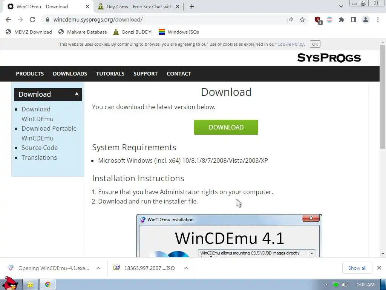Toggle the browser side panel icon
Image resolution: width=386 pixels, height=290 pixels.
tap(354, 20)
